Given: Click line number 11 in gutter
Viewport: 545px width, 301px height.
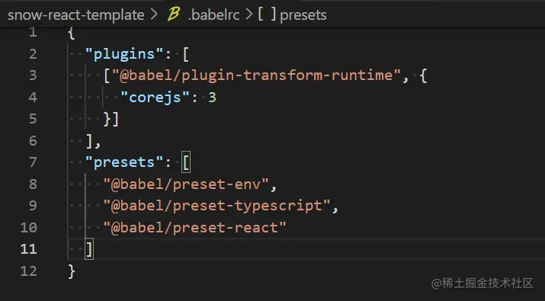Looking at the screenshot, I should point(28,249).
